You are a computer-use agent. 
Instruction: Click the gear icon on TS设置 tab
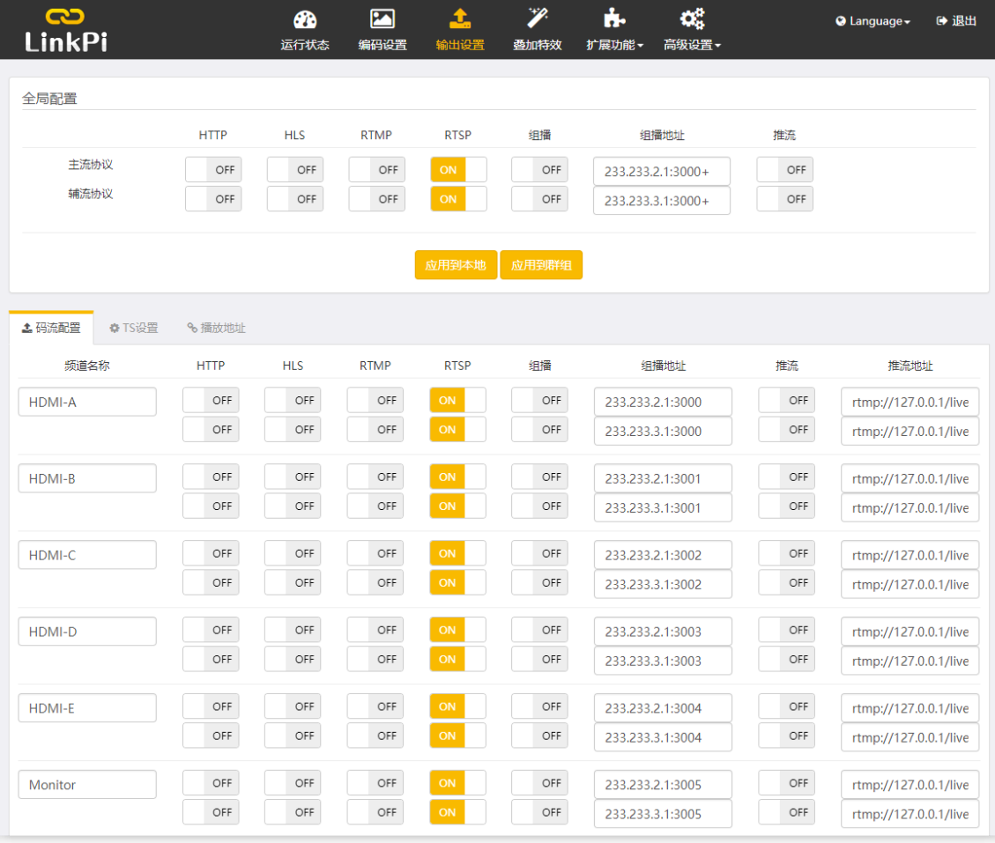pos(115,328)
